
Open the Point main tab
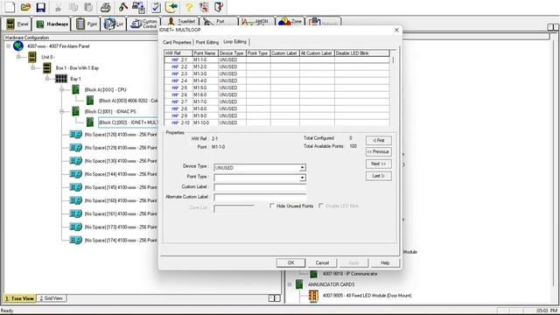[87, 24]
